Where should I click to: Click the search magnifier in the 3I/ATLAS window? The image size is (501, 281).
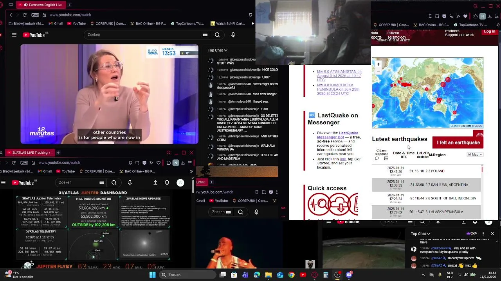click(114, 183)
